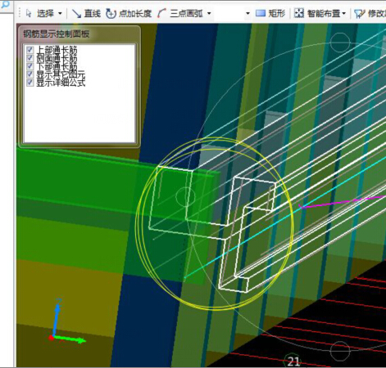The width and height of the screenshot is (386, 368).
Task: Select the arrow pointer 选择 tool icon
Action: click(x=29, y=13)
